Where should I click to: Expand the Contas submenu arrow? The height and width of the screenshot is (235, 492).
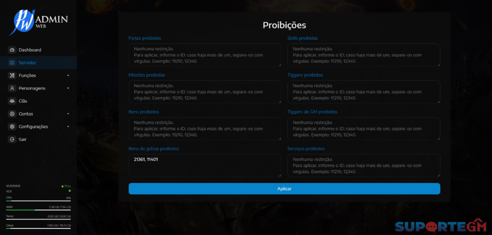tap(68, 114)
